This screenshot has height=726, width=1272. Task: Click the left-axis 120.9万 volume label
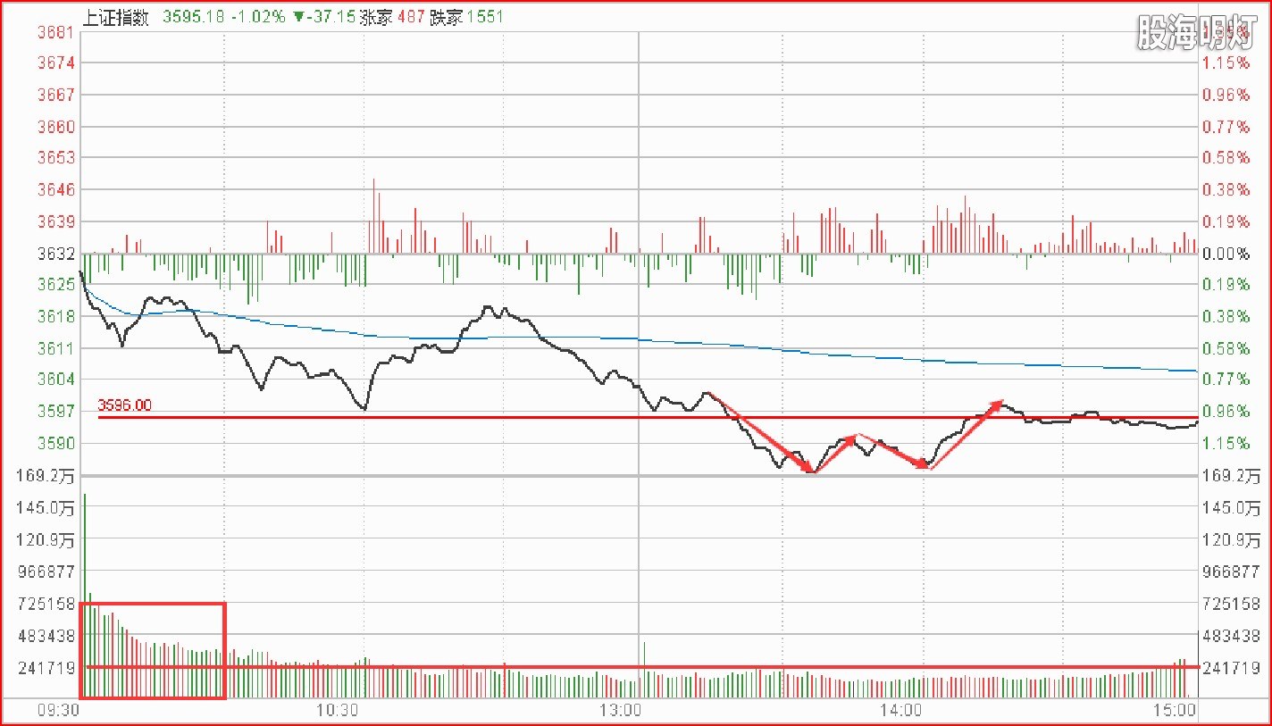pos(46,539)
